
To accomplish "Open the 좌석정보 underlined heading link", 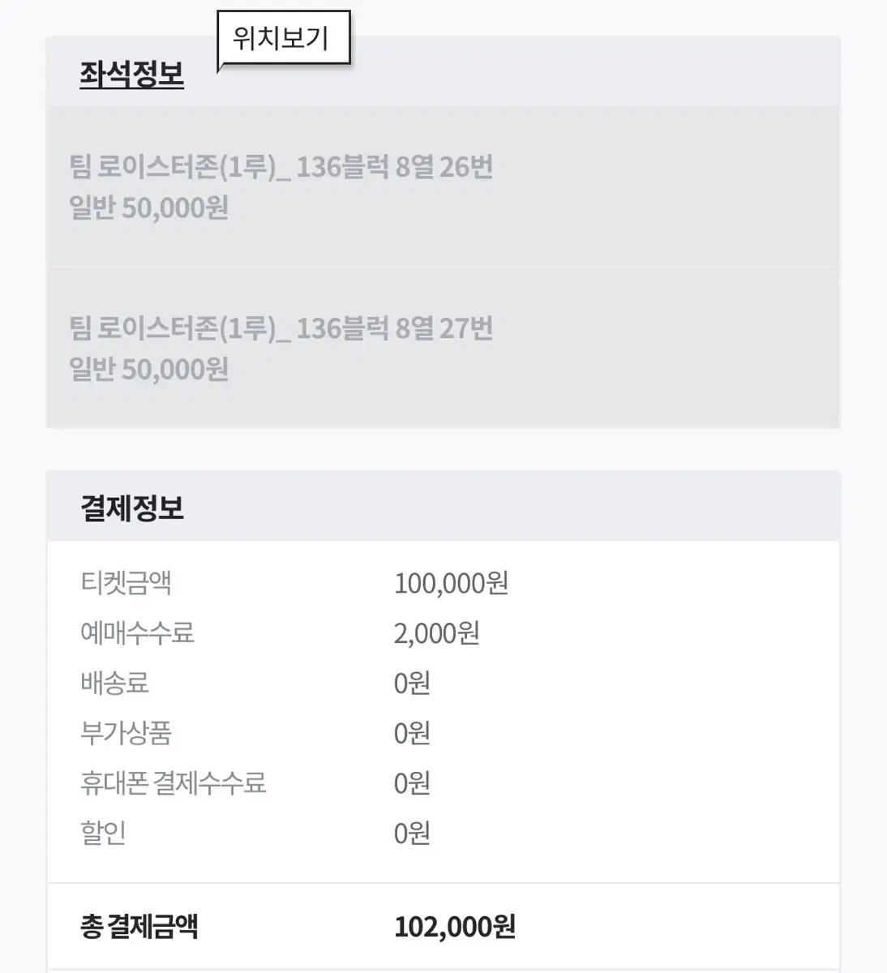I will (131, 75).
